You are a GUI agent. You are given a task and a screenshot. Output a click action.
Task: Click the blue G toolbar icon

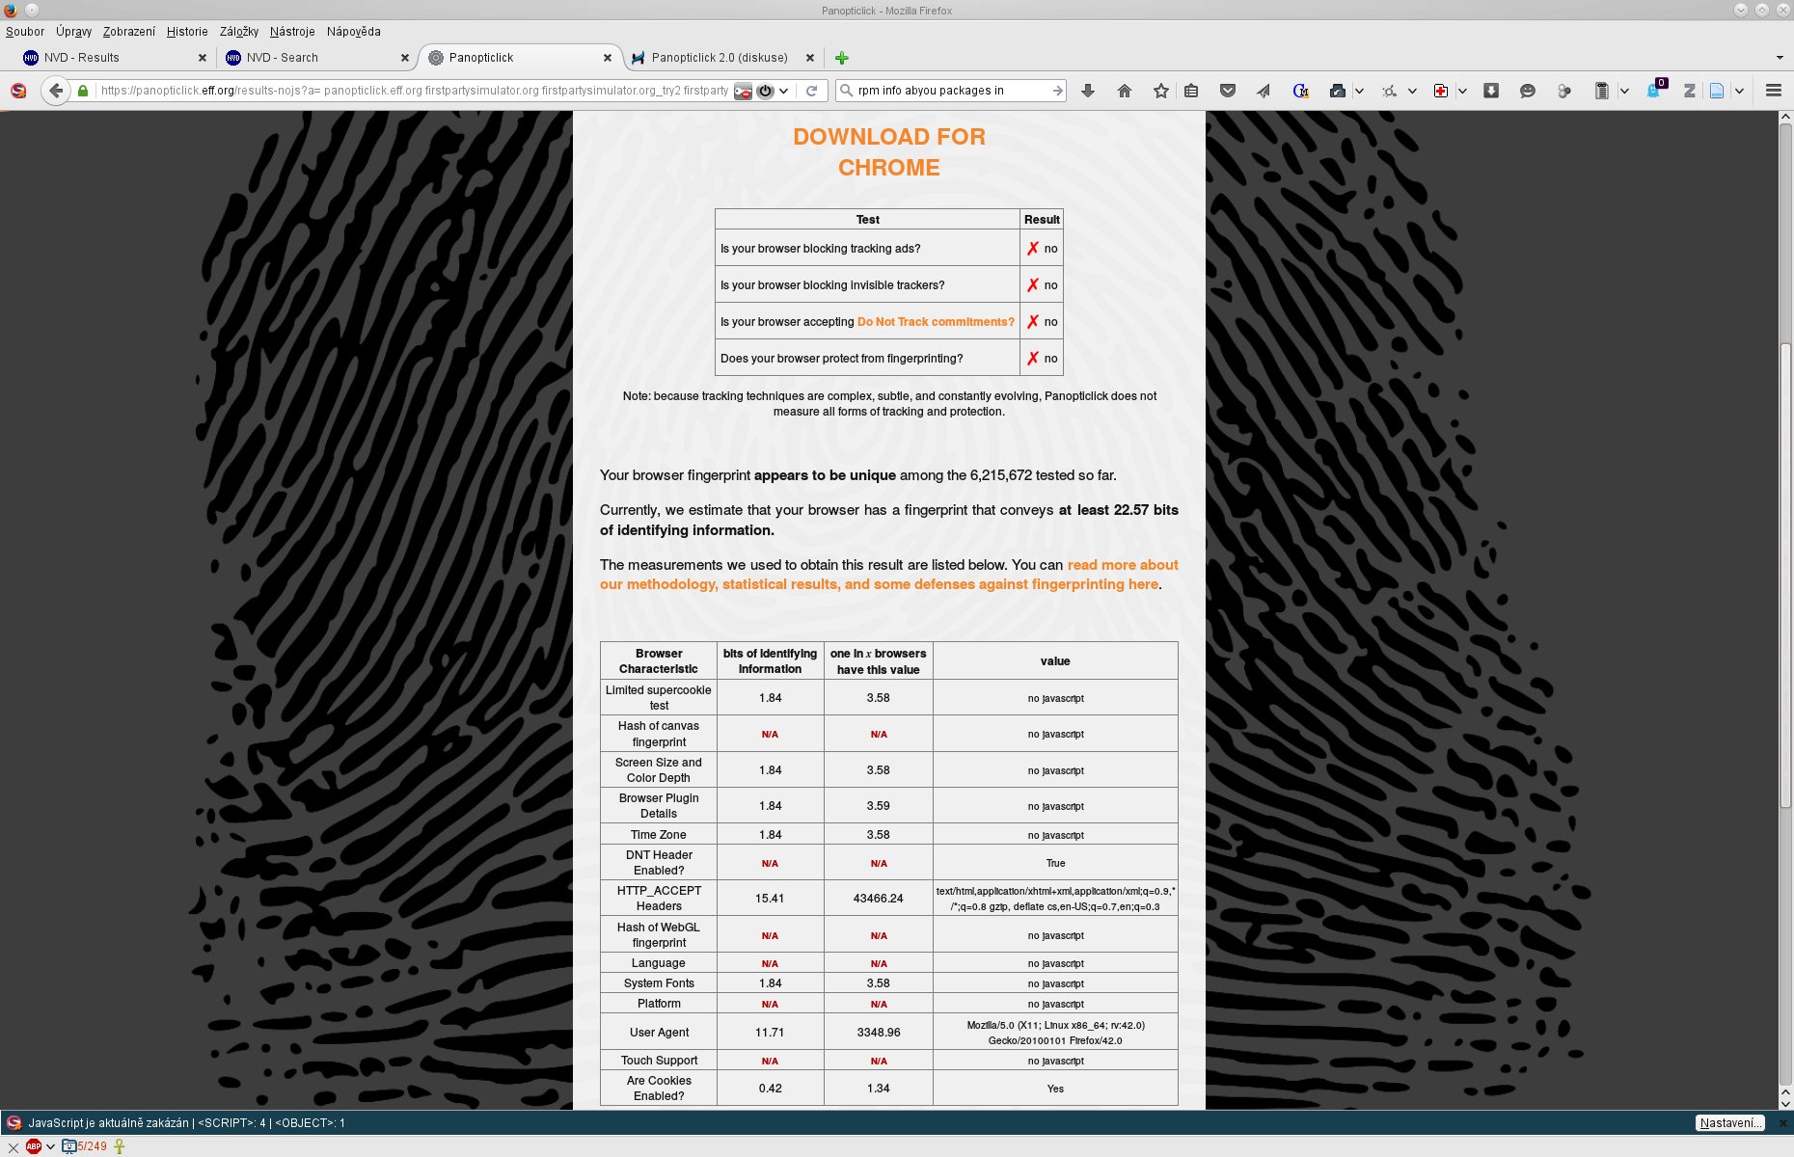[x=1300, y=91]
